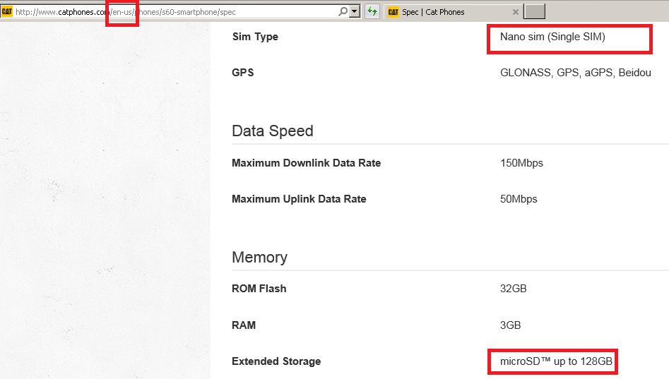Click the green refresh page button
The image size is (669, 379).
click(x=372, y=11)
